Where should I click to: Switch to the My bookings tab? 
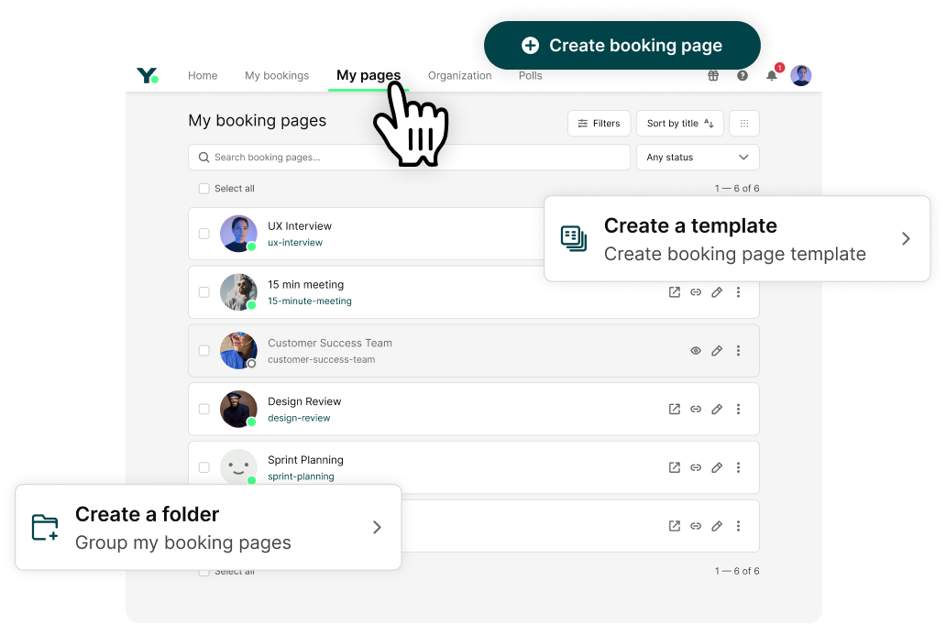pos(277,76)
